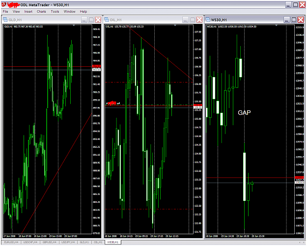The width and height of the screenshot is (307, 246).
Task: Click the 17 Jun 2008 date on GLD chart
Action: tap(9, 236)
